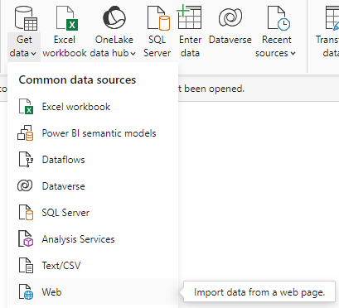Pick Dataflows from common data sources
The width and height of the screenshot is (339, 308).
tap(93, 160)
